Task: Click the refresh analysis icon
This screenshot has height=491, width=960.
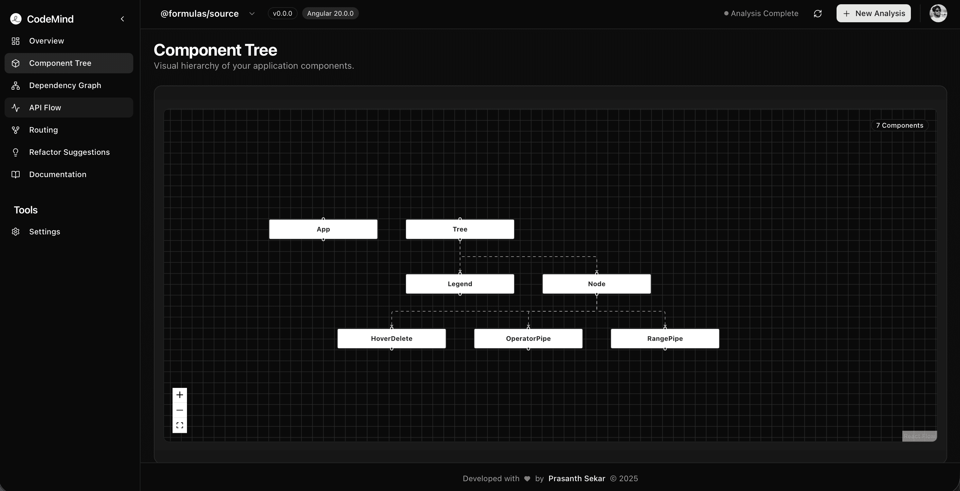Action: [818, 14]
